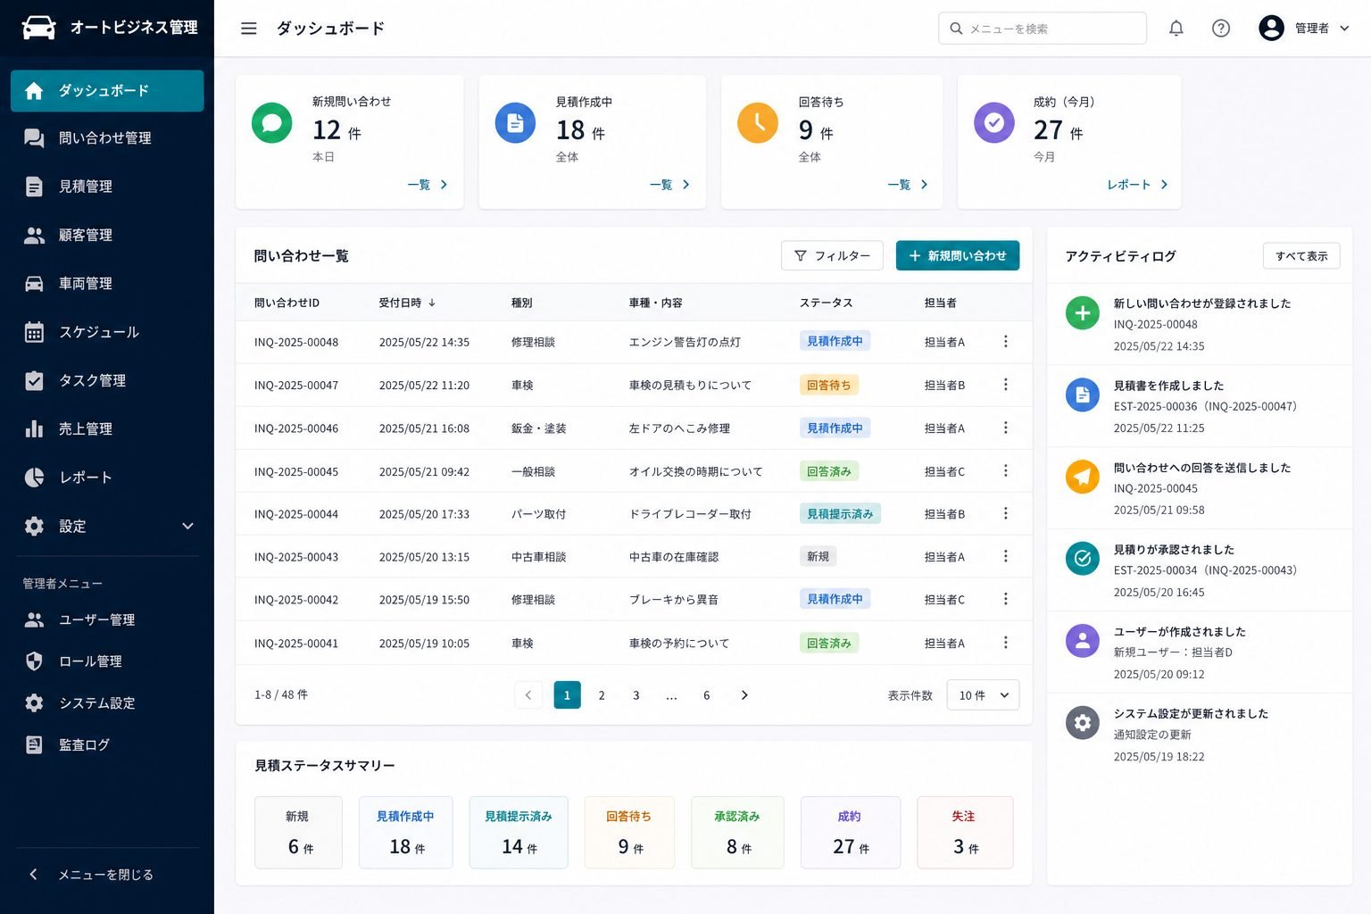Open the 10 件 page size dropdown
The width and height of the screenshot is (1371, 914).
[983, 695]
